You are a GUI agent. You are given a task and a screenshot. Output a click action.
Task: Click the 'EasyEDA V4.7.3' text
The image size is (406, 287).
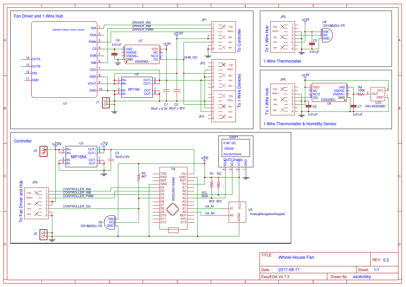tap(275, 277)
